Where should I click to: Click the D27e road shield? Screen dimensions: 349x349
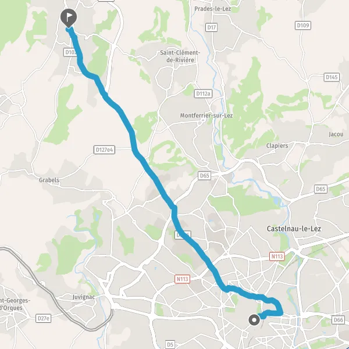(x=44, y=318)
